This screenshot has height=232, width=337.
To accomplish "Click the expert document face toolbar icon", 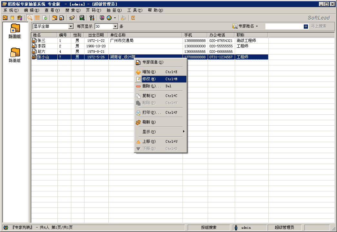I will (62, 18).
